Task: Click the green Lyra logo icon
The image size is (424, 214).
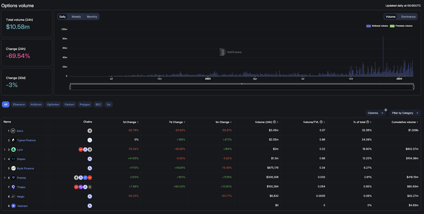Action: pyautogui.click(x=14, y=150)
